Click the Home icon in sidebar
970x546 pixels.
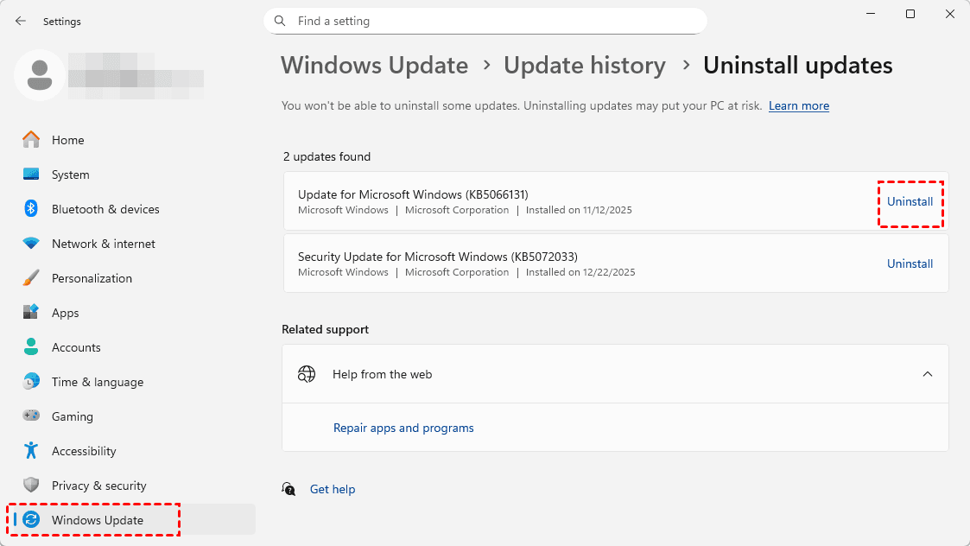point(31,140)
